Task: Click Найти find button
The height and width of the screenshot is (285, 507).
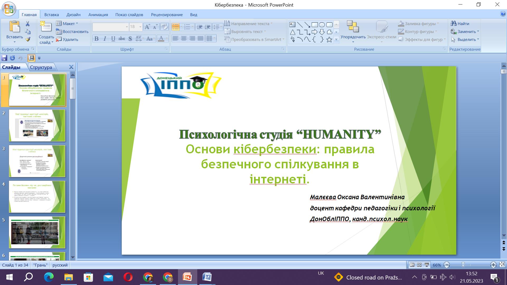Action: coord(460,23)
